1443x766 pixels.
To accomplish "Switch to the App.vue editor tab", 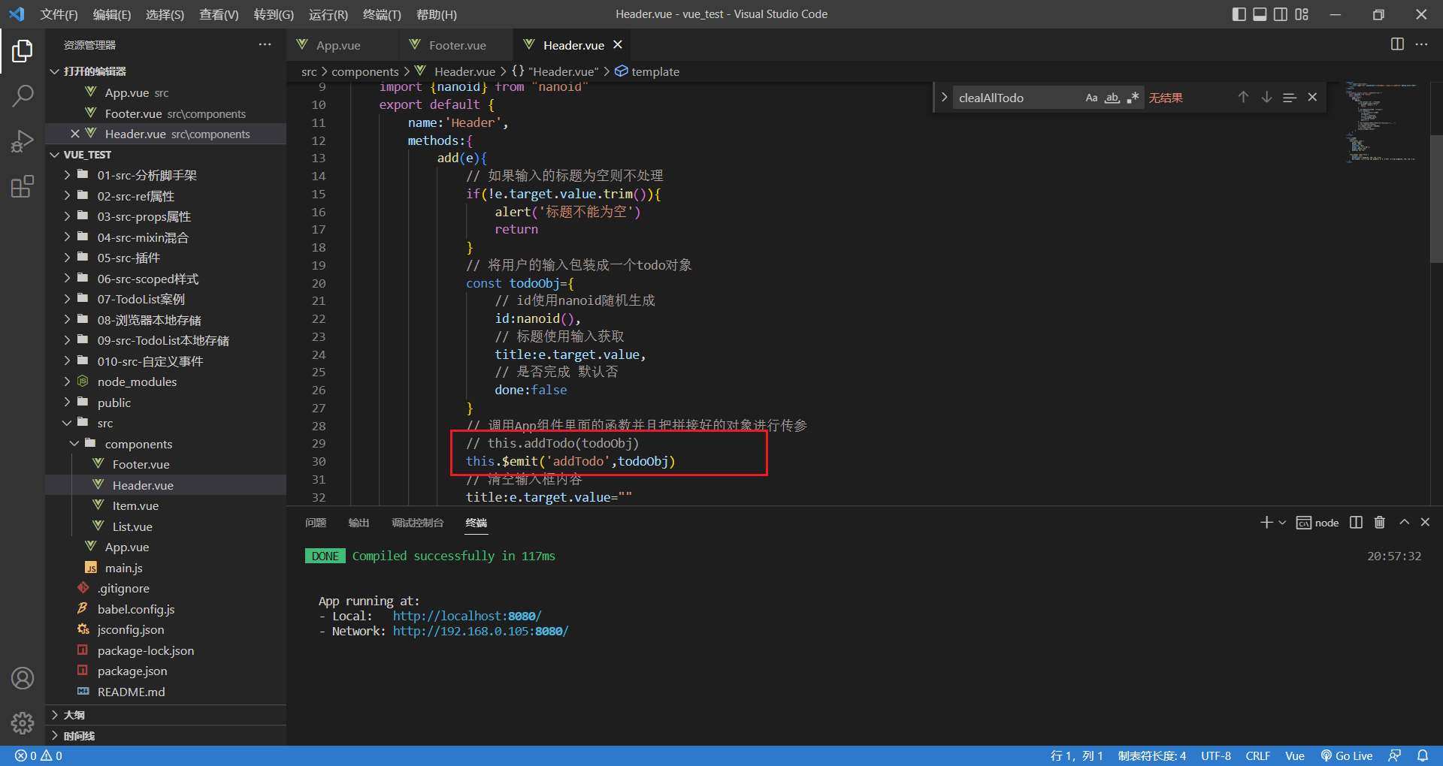I will pyautogui.click(x=337, y=45).
